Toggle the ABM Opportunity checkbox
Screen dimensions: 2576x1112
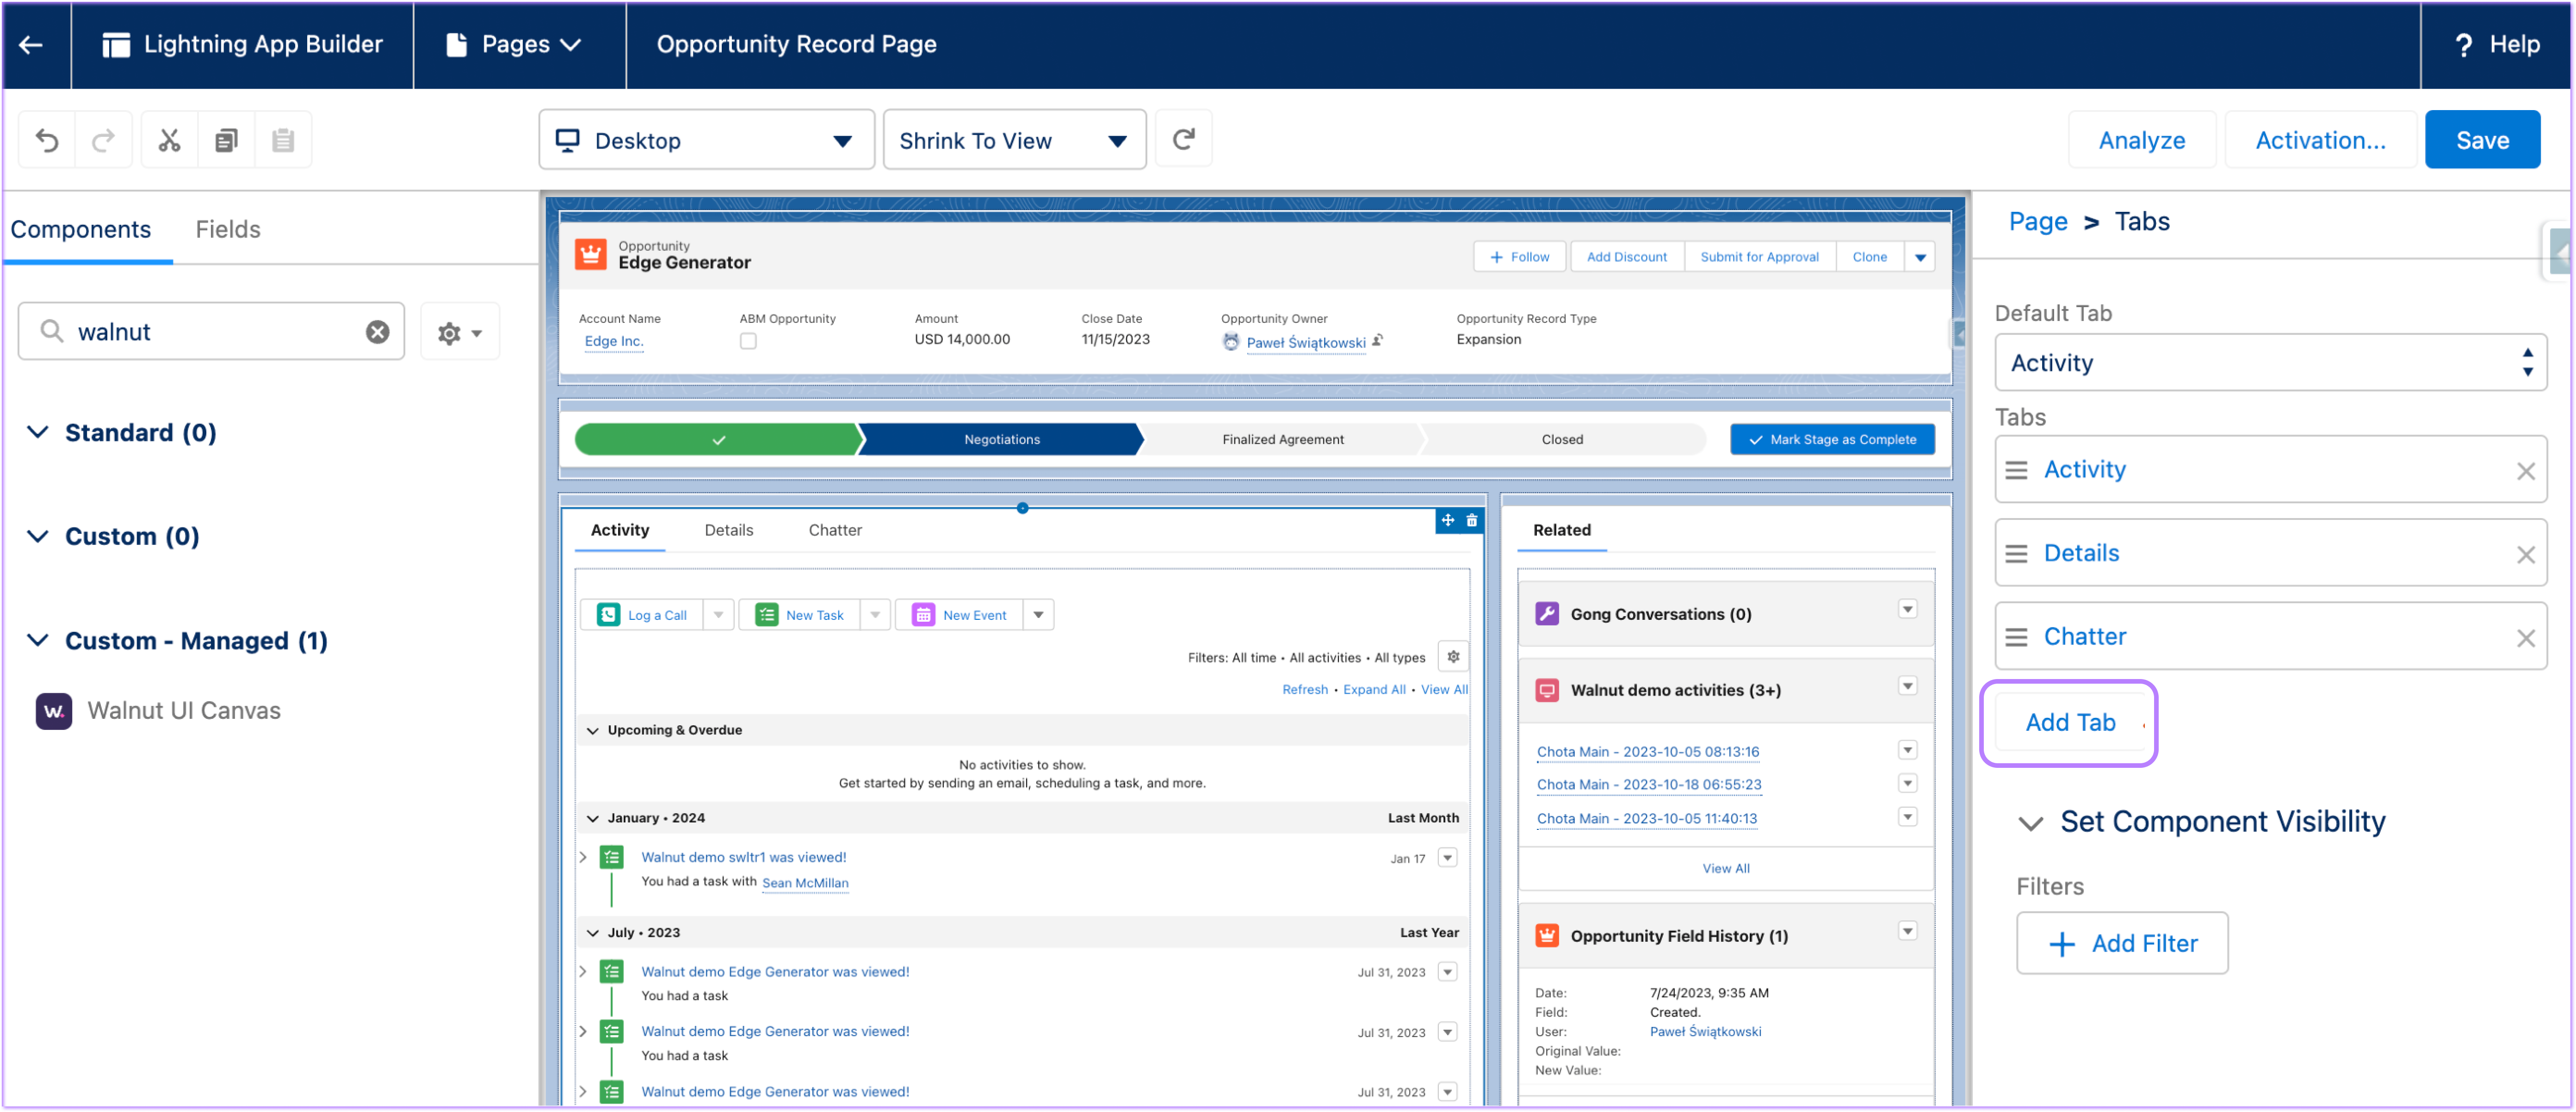[748, 341]
